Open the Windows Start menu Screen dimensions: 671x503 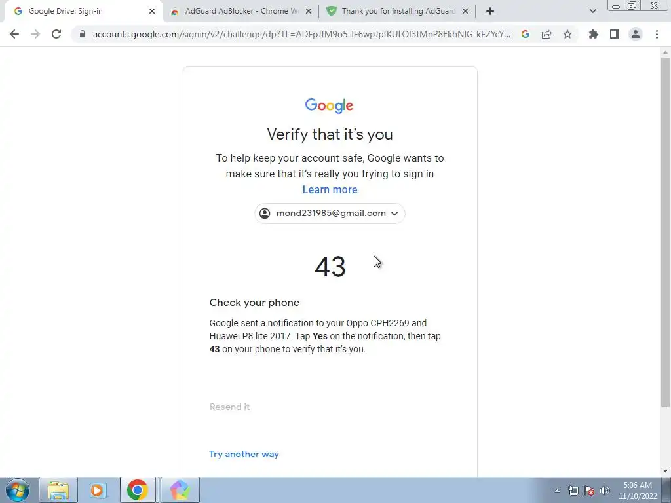(x=18, y=490)
